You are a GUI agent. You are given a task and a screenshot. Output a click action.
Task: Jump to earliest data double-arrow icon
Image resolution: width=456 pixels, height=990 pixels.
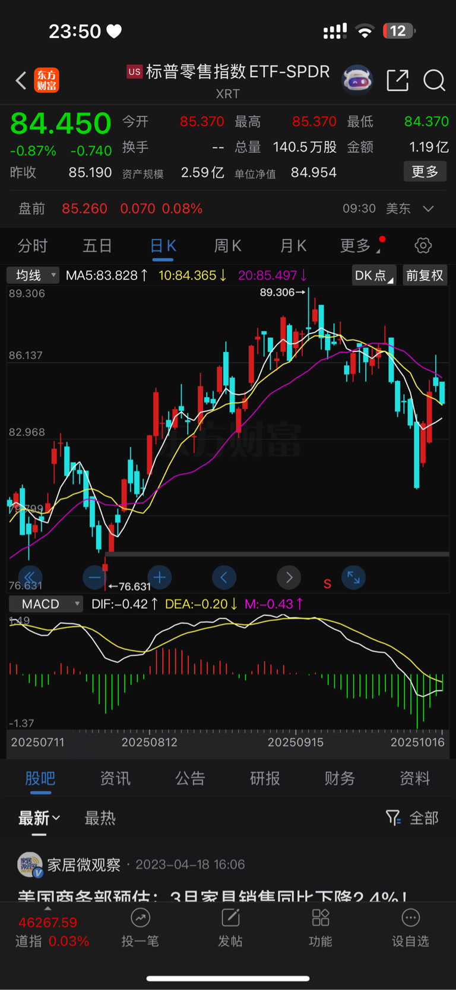[x=30, y=577]
